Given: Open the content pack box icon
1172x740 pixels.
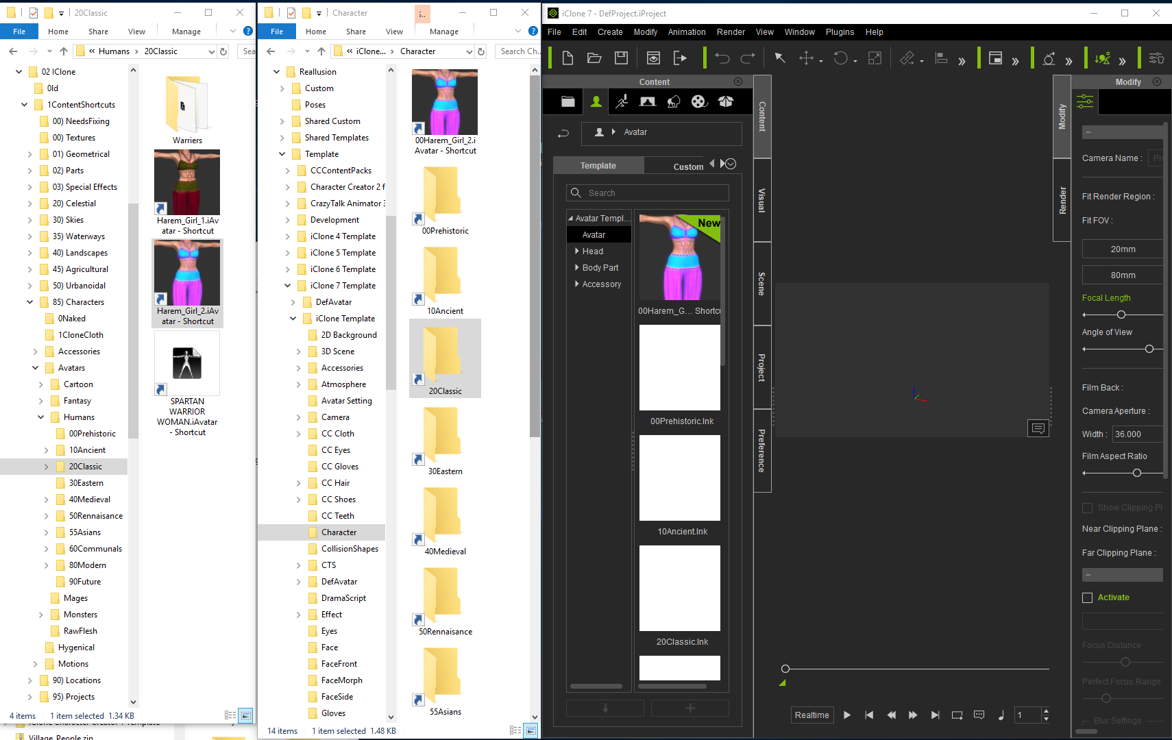Looking at the screenshot, I should coord(726,101).
